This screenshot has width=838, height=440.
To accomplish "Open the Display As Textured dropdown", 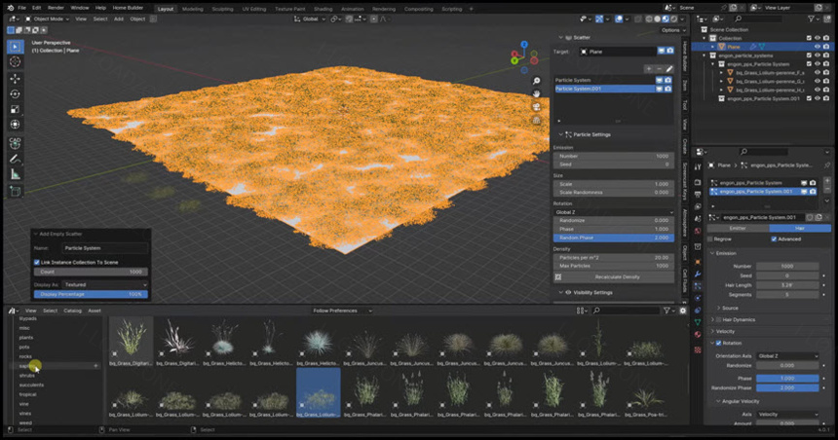I will point(105,284).
